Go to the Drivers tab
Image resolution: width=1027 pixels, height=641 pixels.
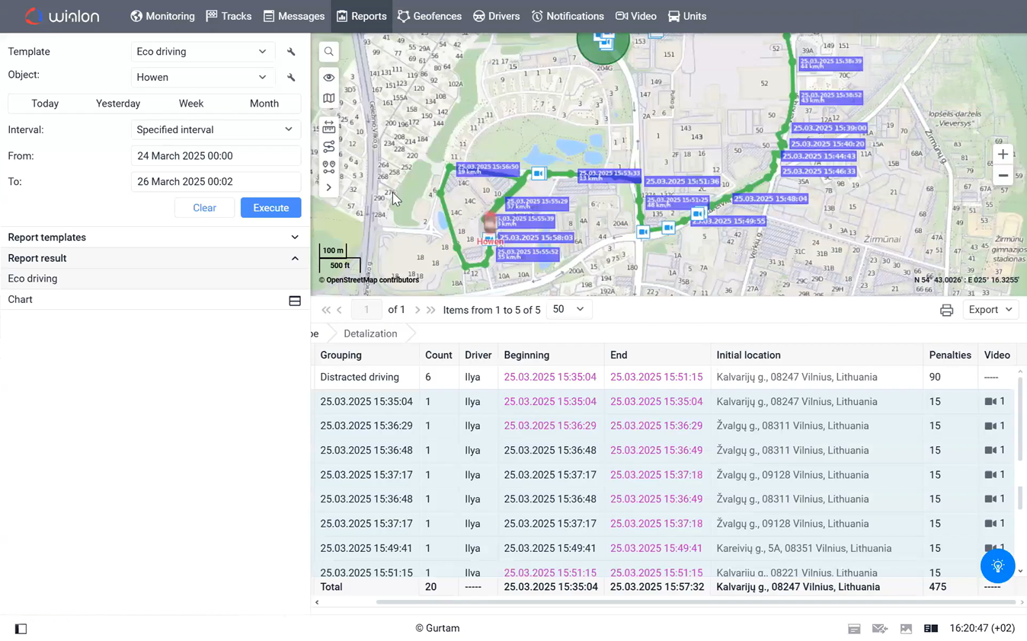pyautogui.click(x=496, y=16)
